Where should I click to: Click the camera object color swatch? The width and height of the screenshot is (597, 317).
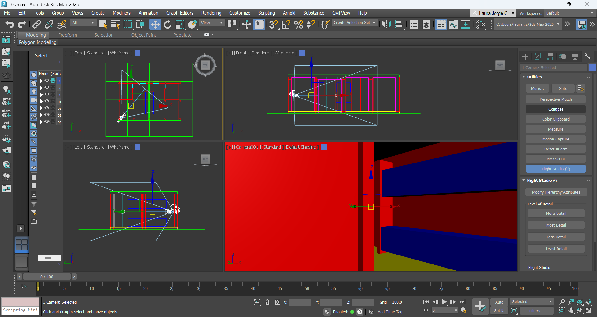592,67
